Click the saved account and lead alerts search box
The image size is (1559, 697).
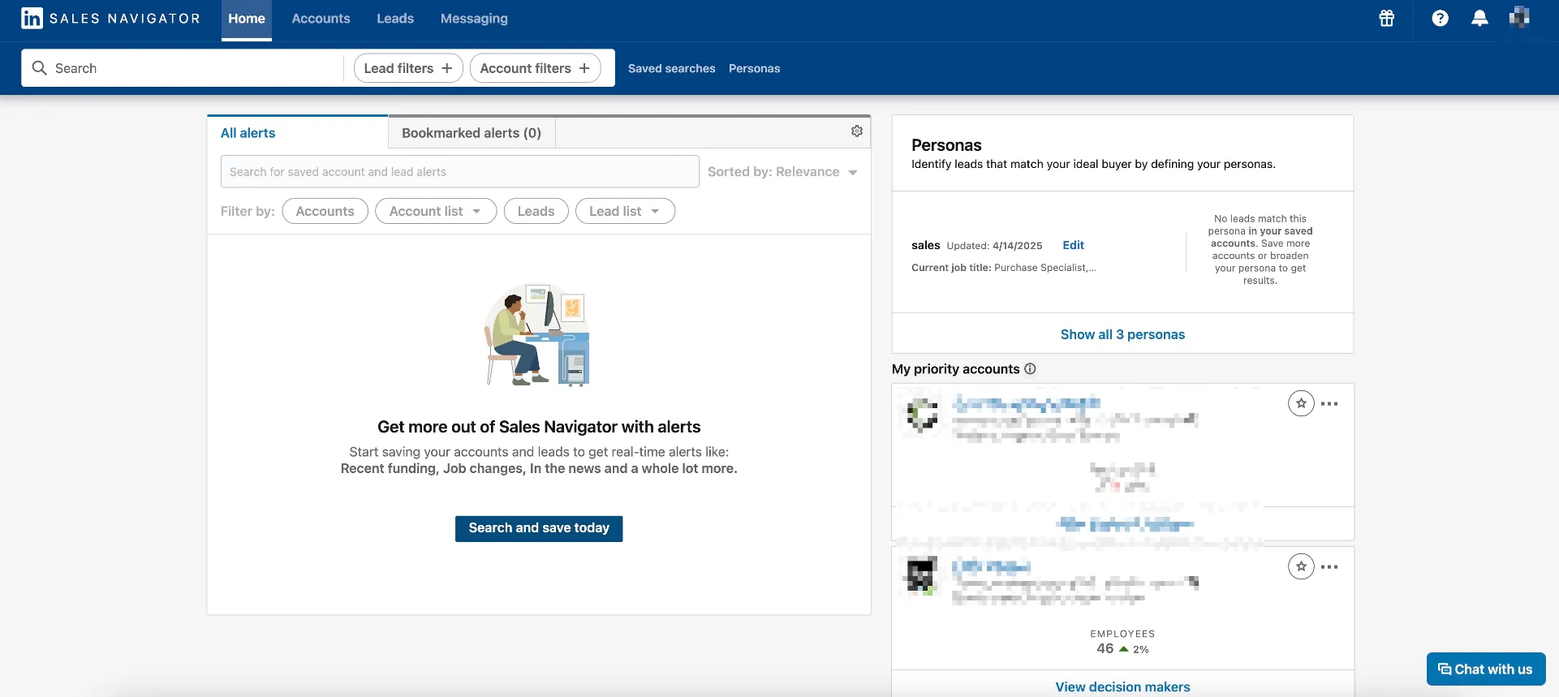(x=459, y=171)
